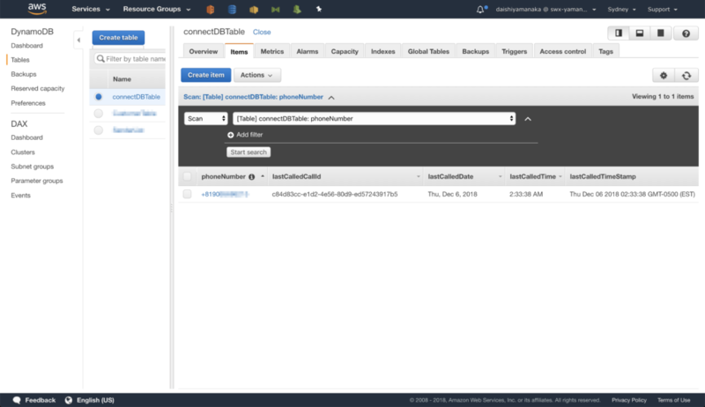Switch to the Global Tables tab
The height and width of the screenshot is (407, 705).
click(428, 51)
